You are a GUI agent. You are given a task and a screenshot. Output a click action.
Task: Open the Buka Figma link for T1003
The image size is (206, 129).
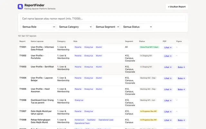181,67
